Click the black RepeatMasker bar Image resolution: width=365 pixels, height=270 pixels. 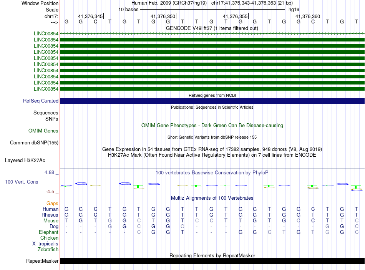[x=212, y=261]
